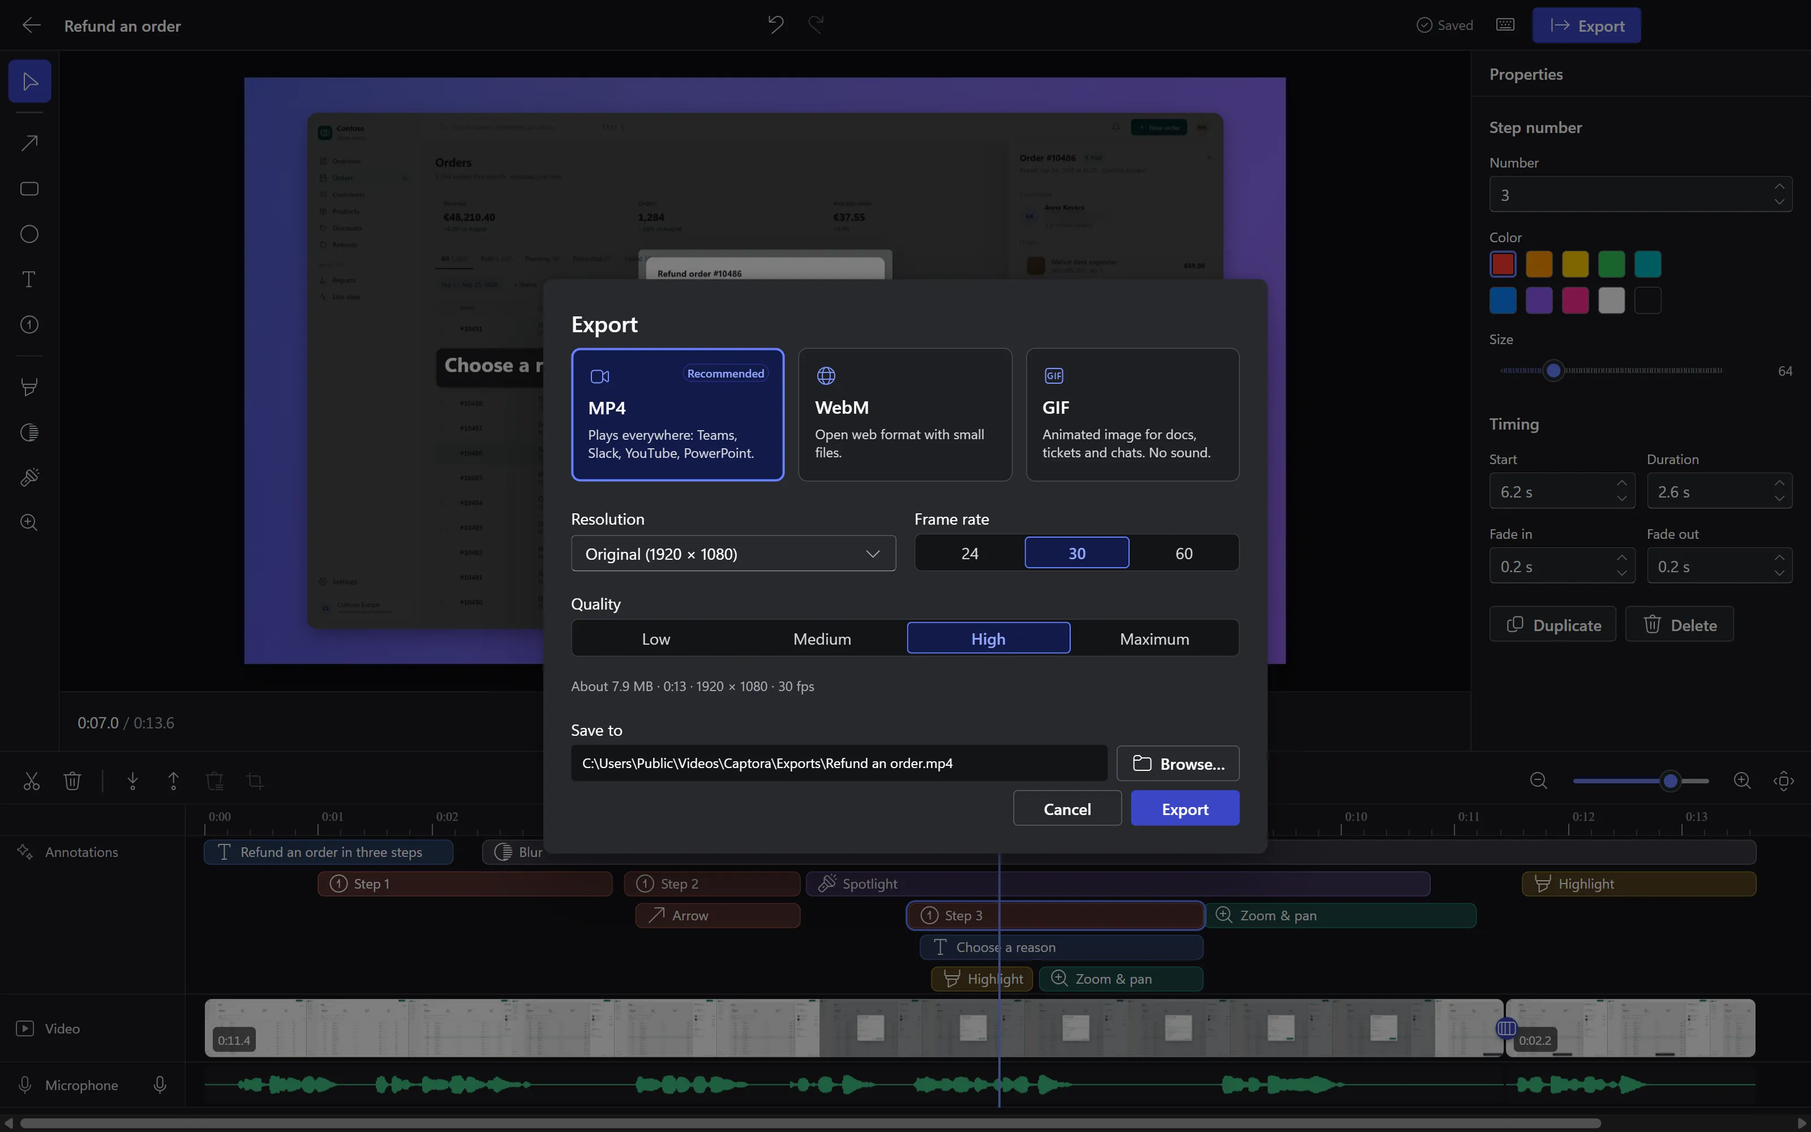This screenshot has width=1811, height=1132.
Task: Click the scissors split icon
Action: click(x=32, y=781)
